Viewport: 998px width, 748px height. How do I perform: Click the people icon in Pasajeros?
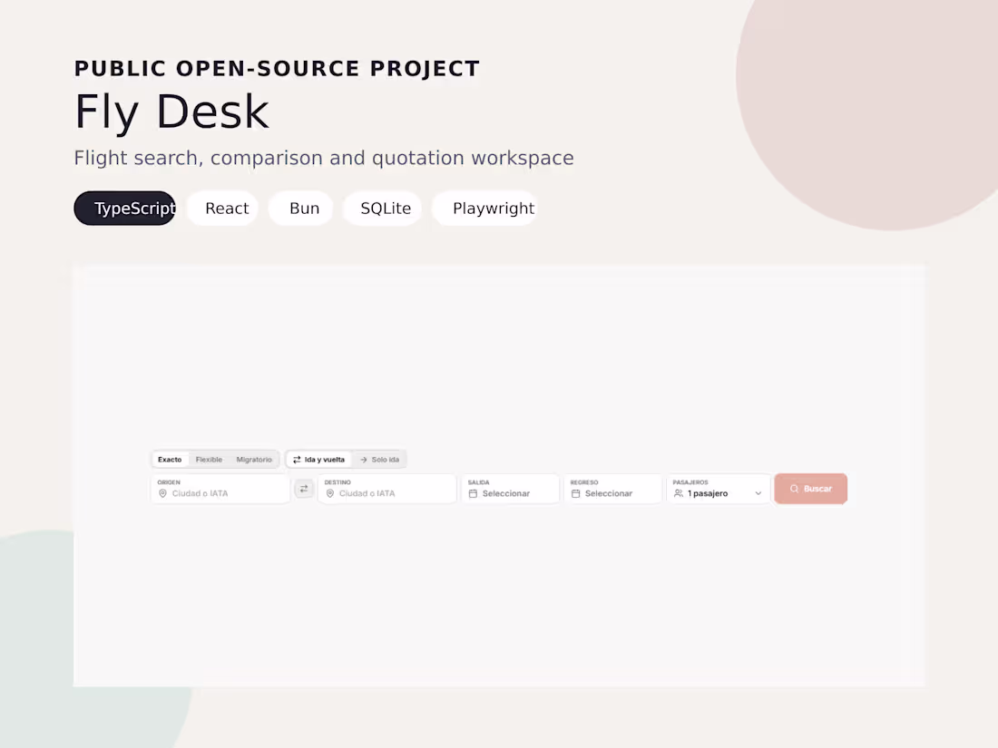(679, 493)
